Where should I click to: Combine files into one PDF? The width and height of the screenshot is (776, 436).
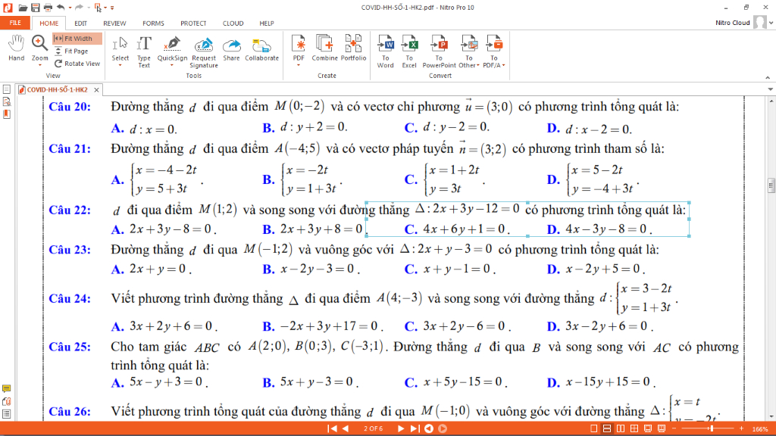point(324,48)
